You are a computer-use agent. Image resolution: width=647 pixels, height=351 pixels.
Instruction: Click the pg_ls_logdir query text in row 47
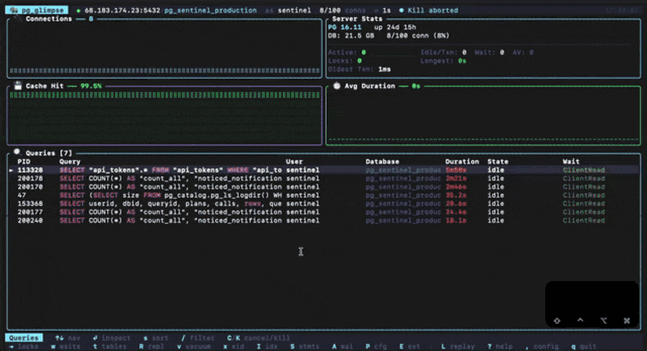(171, 195)
